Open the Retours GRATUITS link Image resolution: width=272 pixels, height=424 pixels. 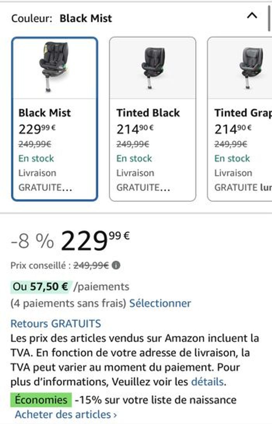tap(56, 323)
